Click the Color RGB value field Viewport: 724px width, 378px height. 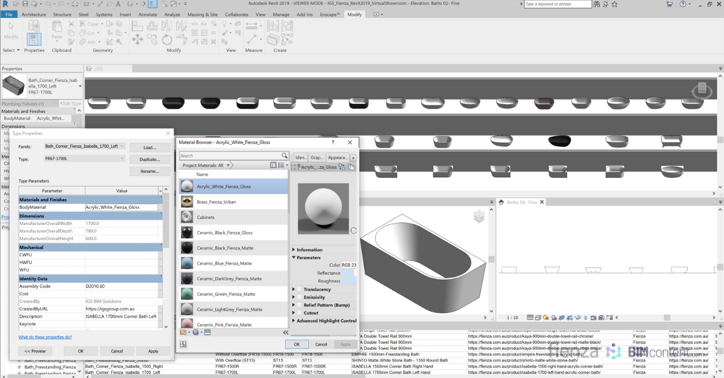pyautogui.click(x=349, y=265)
